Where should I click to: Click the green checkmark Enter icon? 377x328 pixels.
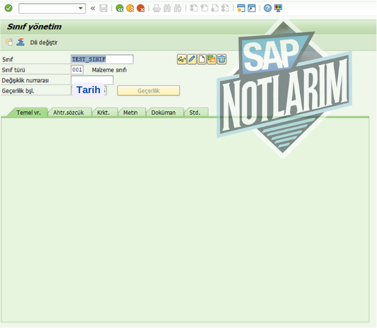tap(9, 9)
